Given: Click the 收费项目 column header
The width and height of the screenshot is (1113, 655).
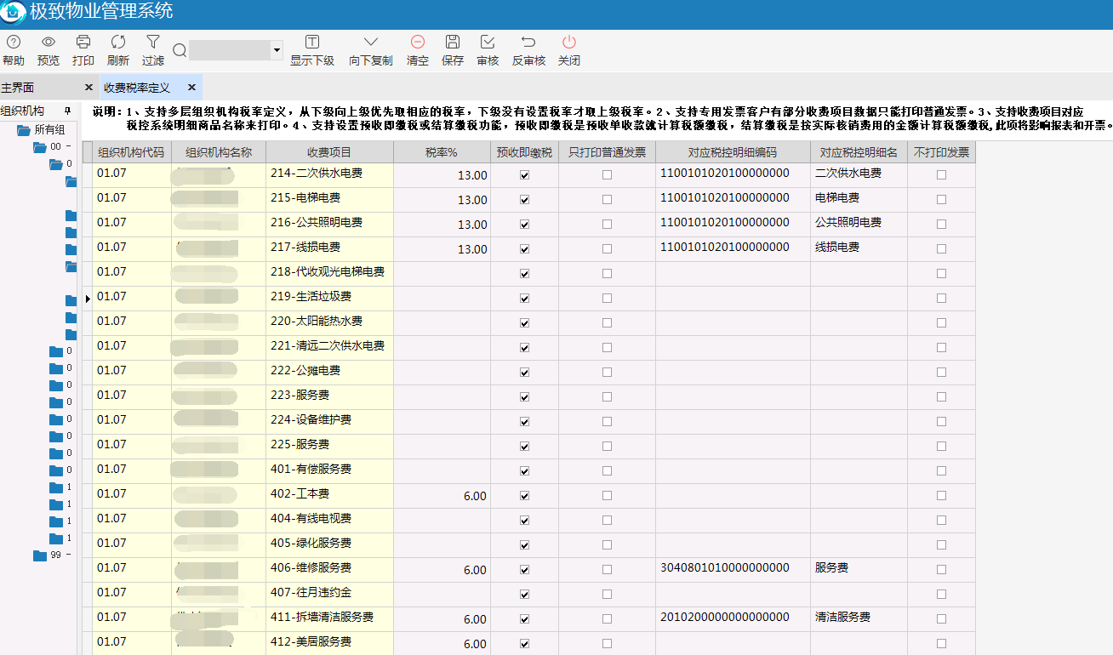Looking at the screenshot, I should click(x=329, y=152).
